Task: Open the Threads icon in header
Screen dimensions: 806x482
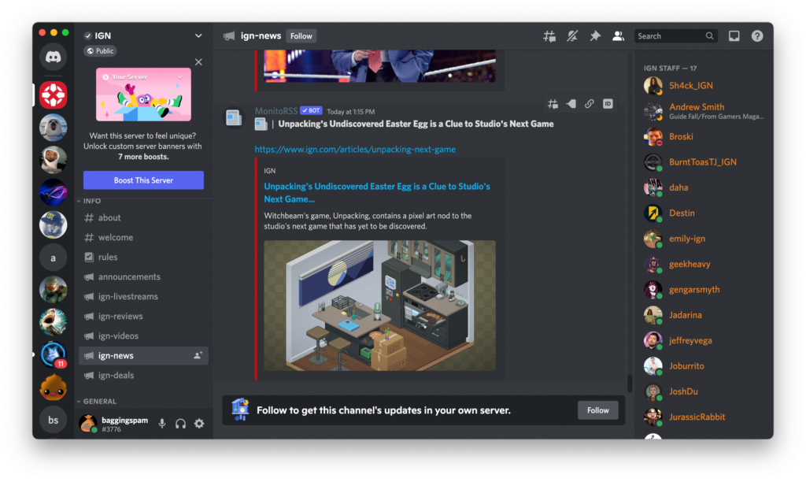Action: [x=549, y=36]
